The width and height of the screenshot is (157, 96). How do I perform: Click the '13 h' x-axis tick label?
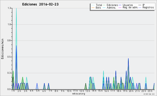click(88, 91)
